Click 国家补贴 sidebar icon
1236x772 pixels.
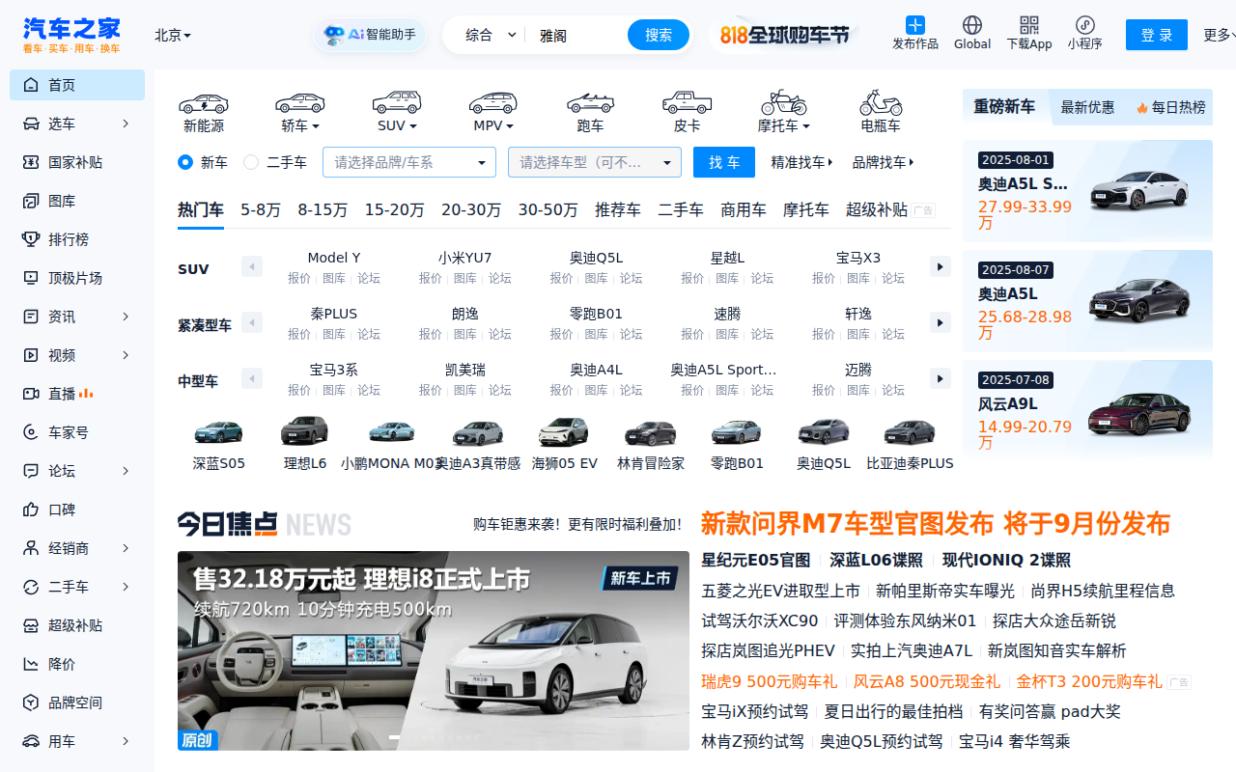[31, 162]
